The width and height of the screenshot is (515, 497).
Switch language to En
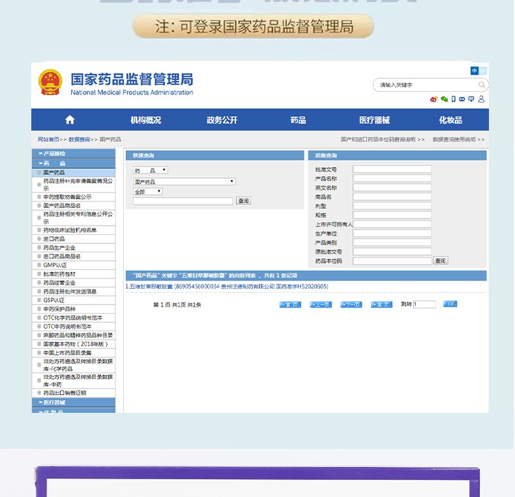tap(482, 70)
